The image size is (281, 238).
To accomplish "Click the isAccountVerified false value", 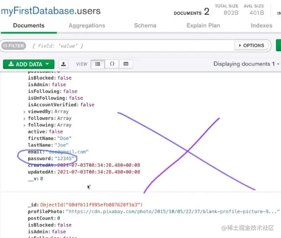I will [x=87, y=105].
